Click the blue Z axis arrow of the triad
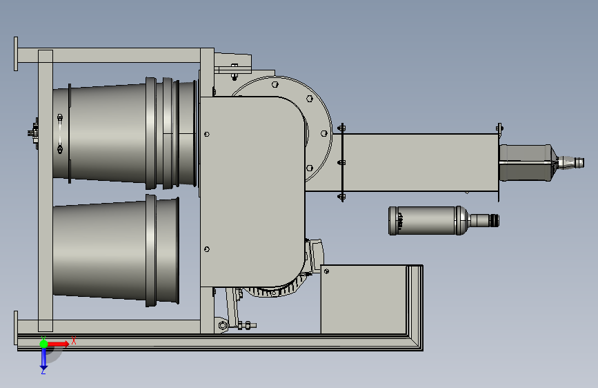 tap(43, 360)
